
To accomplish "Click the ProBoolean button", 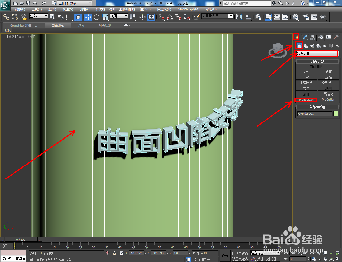I will (306, 100).
